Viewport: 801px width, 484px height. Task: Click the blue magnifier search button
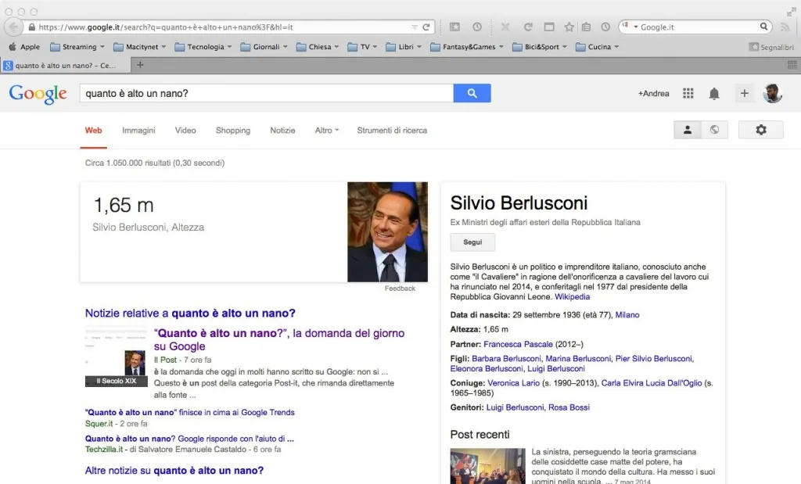(472, 93)
